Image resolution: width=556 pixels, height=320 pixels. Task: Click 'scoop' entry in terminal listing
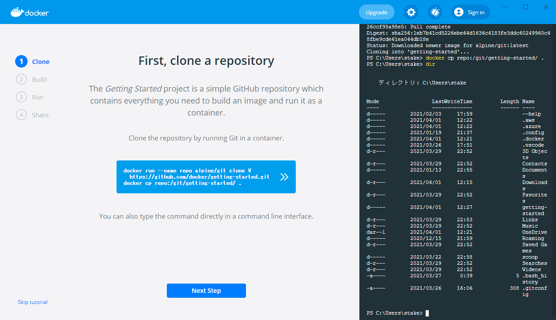[x=530, y=257]
